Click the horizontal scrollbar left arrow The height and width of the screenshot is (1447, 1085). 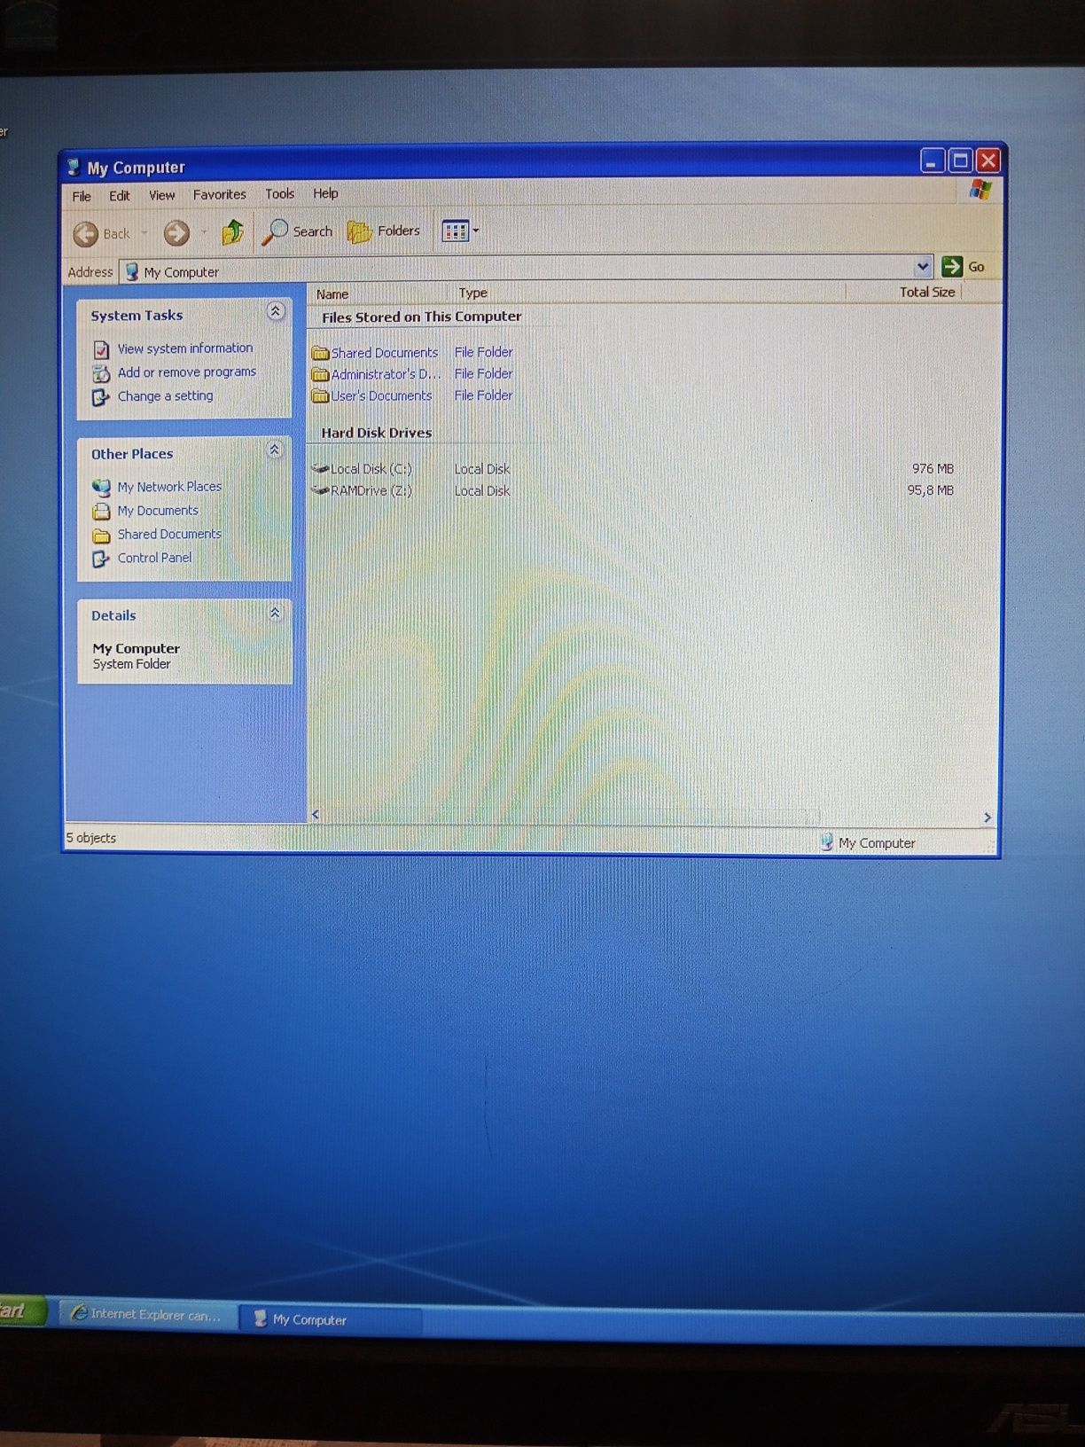click(316, 815)
